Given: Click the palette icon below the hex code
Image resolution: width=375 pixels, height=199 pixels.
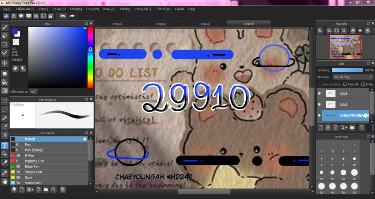Looking at the screenshot, I should pos(15,68).
